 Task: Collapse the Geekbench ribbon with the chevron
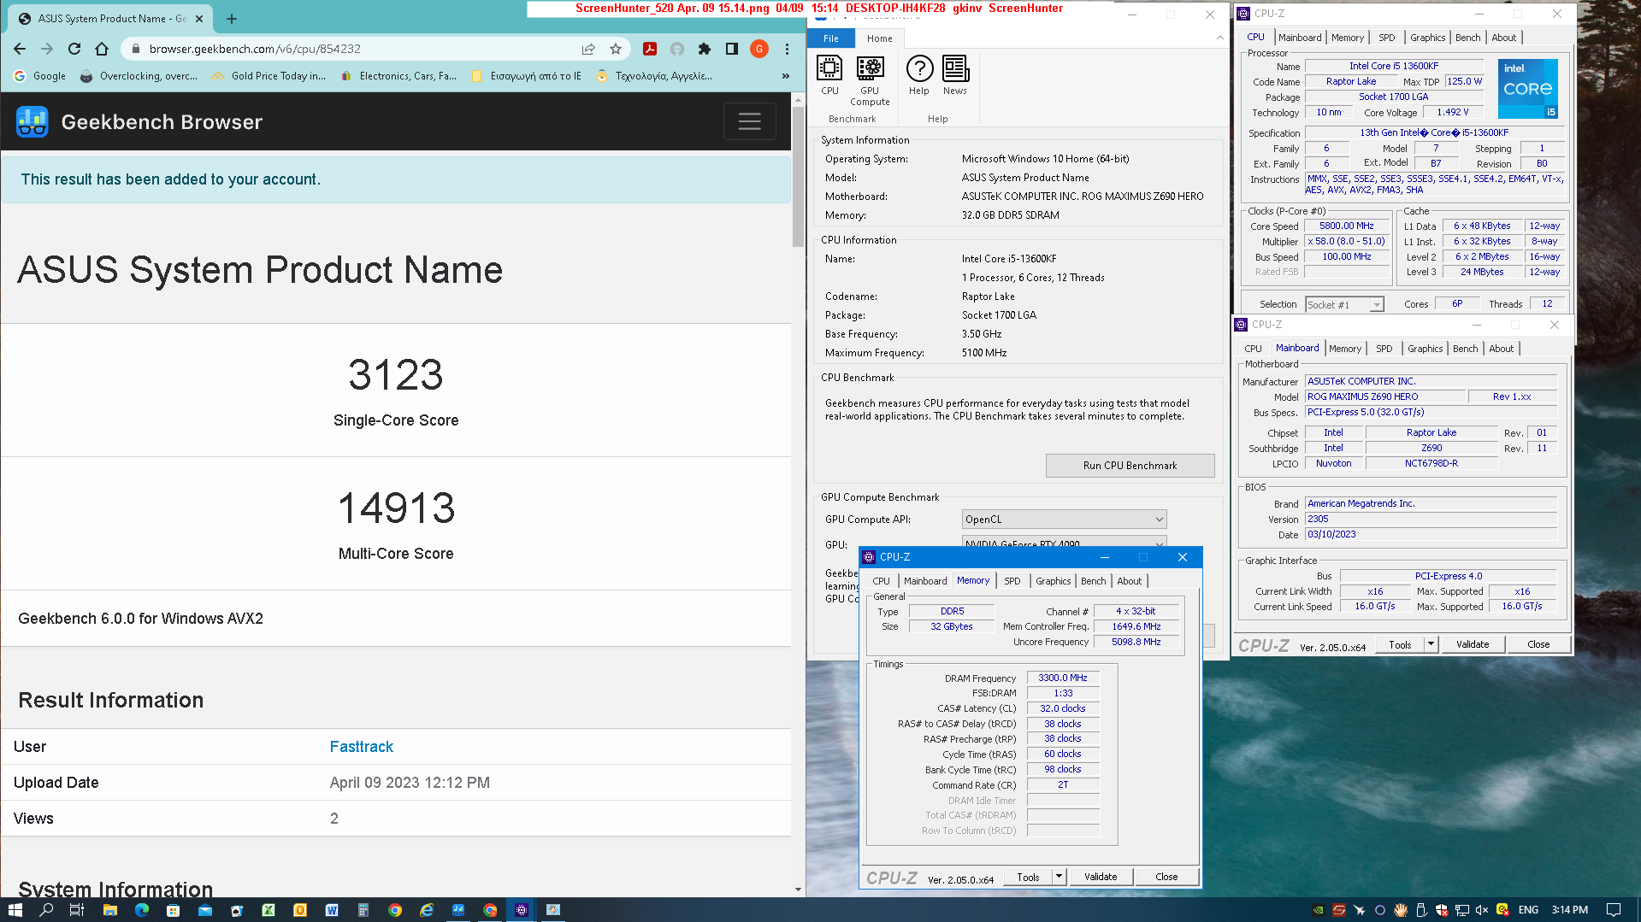[x=1219, y=38]
